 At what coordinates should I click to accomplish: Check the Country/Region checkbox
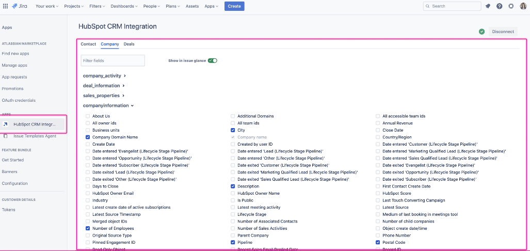tap(378, 137)
